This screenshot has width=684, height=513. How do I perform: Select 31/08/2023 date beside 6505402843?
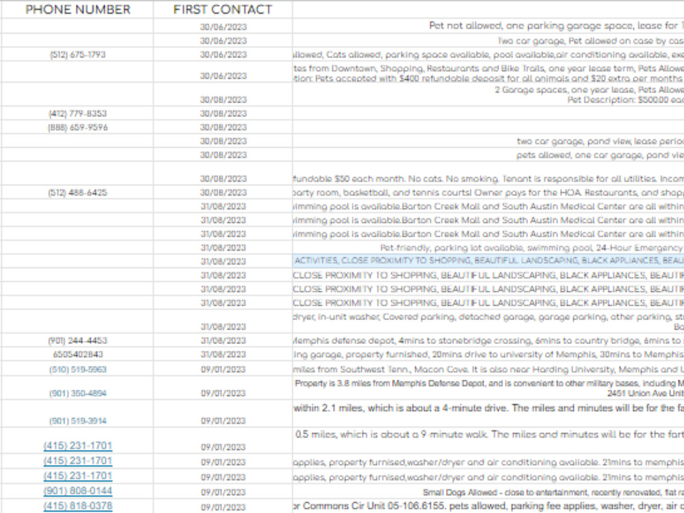224,354
